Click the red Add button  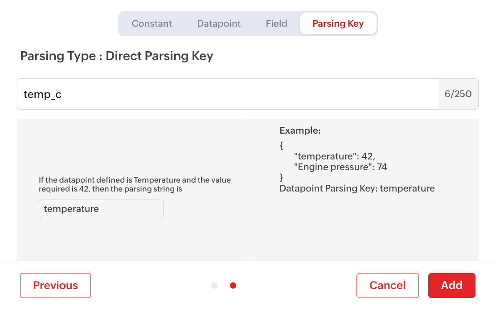(x=451, y=286)
